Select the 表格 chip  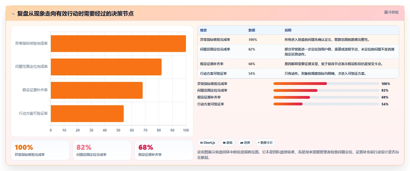coord(227,143)
